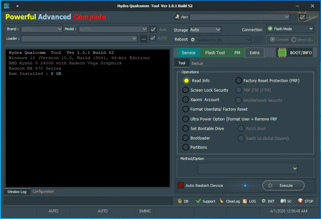The image size is (321, 219).
Task: Open the LOG file icon
Action: pyautogui.click(x=245, y=201)
